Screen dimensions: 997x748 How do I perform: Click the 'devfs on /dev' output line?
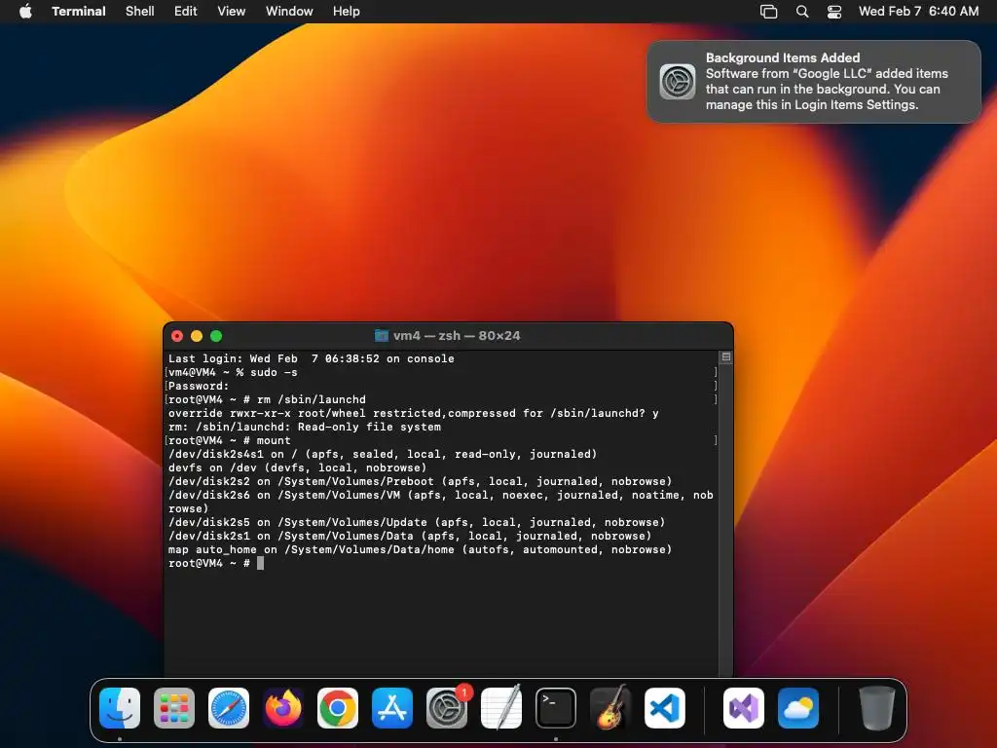(298, 468)
